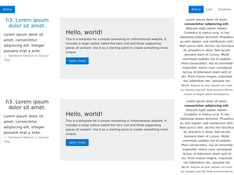234x175 pixels.
Task: Click bold consectetur adipiscing elit in upper paragraph
Action: 206,24
